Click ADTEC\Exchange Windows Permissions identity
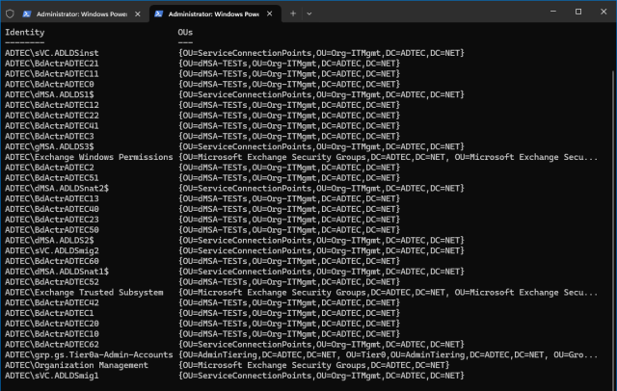The width and height of the screenshot is (617, 391). coord(89,157)
